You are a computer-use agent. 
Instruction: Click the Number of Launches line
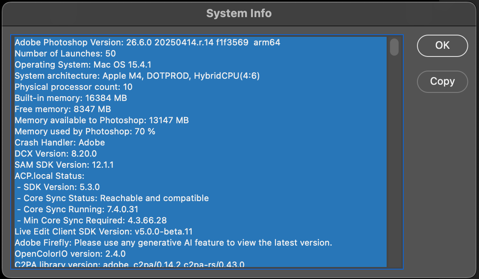point(65,53)
